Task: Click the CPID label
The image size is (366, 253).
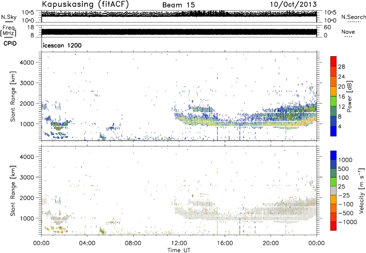Action: [x=10, y=43]
